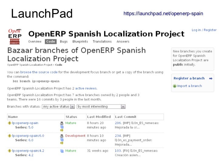Click 'OpenERP Spanish Localization Project' breadcrumb

(30, 65)
